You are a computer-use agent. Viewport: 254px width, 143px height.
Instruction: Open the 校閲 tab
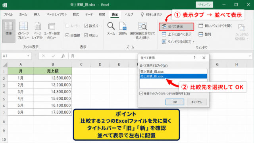[102, 14]
